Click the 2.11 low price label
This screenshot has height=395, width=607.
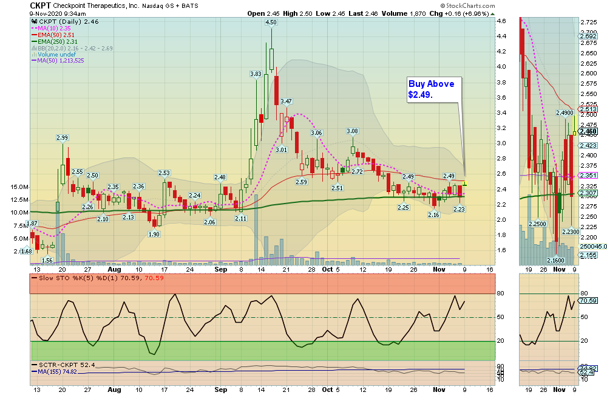tap(241, 218)
